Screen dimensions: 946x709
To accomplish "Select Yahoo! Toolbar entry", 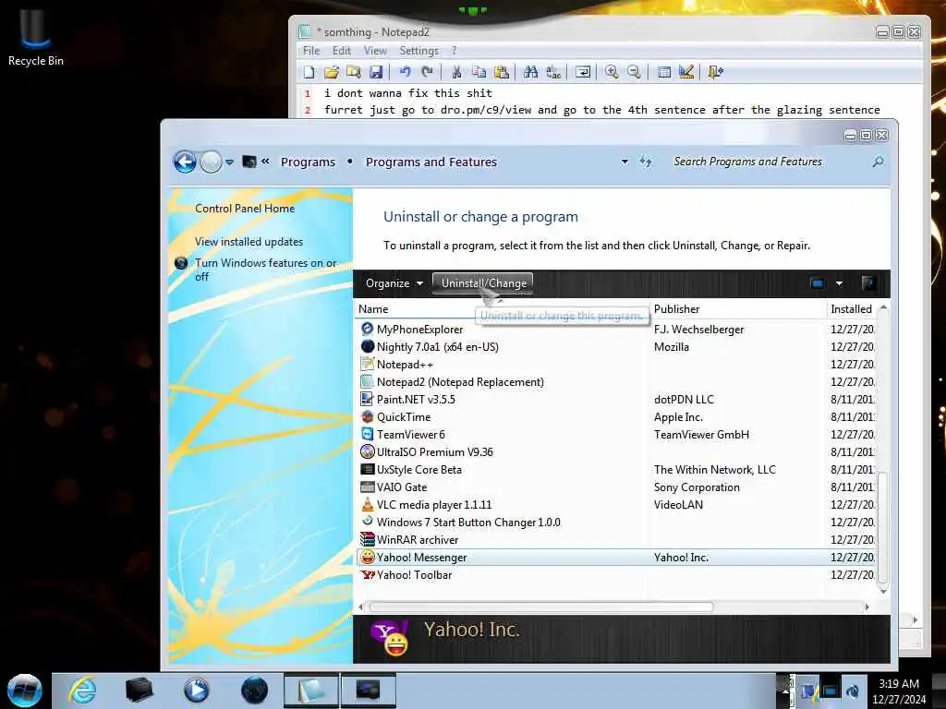I will (616, 575).
